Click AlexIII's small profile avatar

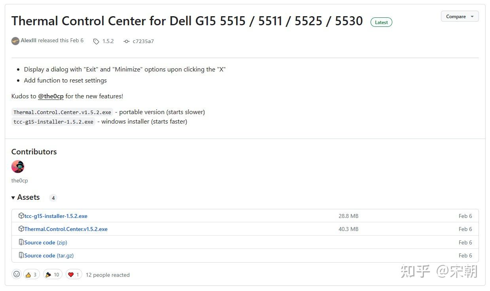pyautogui.click(x=15, y=41)
